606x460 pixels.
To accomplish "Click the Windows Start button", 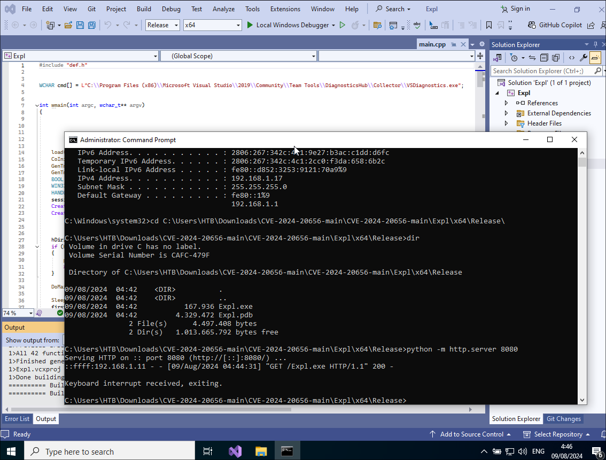I will 11,451.
